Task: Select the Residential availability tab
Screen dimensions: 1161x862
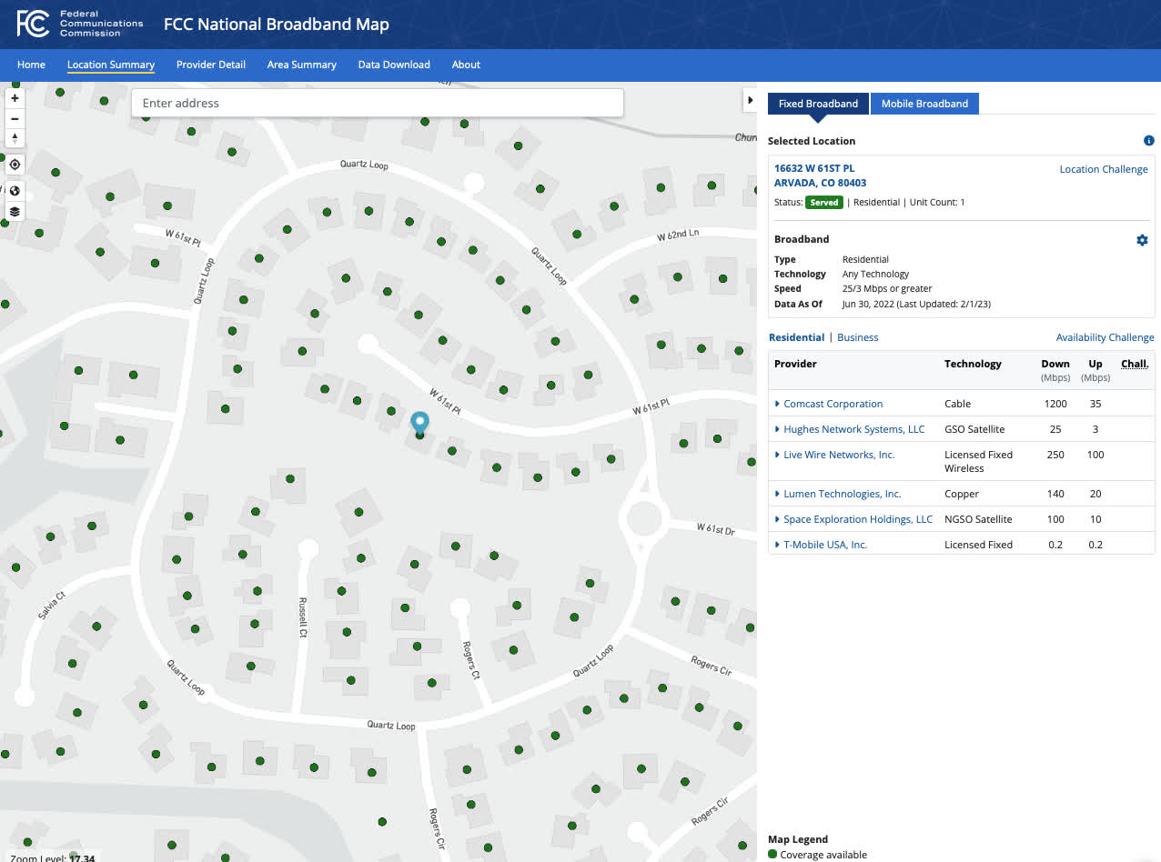Action: (796, 337)
